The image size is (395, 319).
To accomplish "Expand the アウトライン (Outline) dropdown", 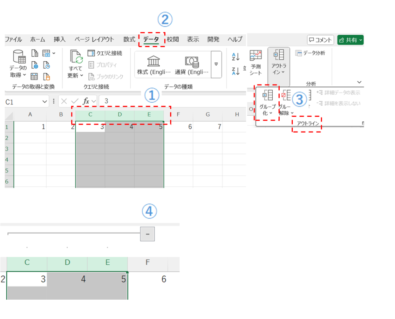I will click(x=278, y=62).
